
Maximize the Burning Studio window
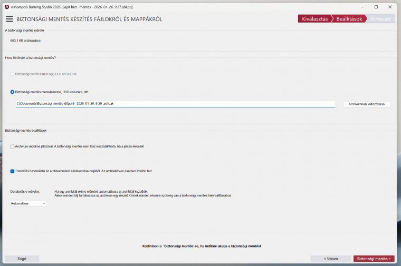click(376, 7)
